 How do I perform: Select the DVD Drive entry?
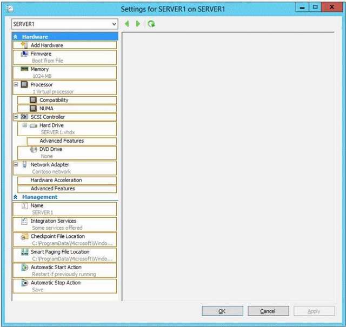(x=67, y=152)
